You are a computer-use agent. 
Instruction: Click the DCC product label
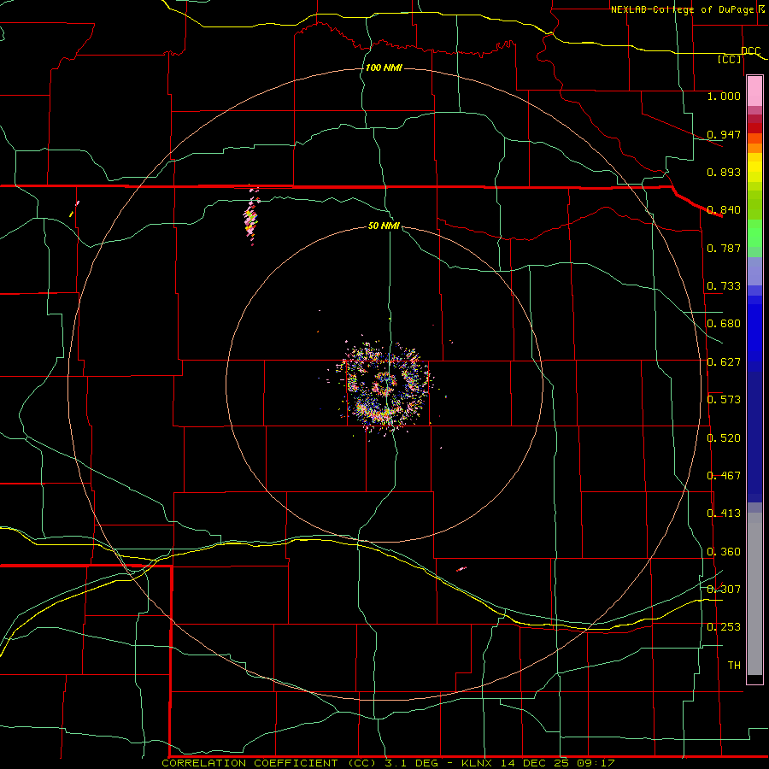pos(751,51)
